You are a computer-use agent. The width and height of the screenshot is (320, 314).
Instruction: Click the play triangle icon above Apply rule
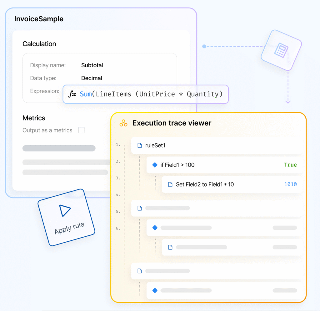coord(65,210)
